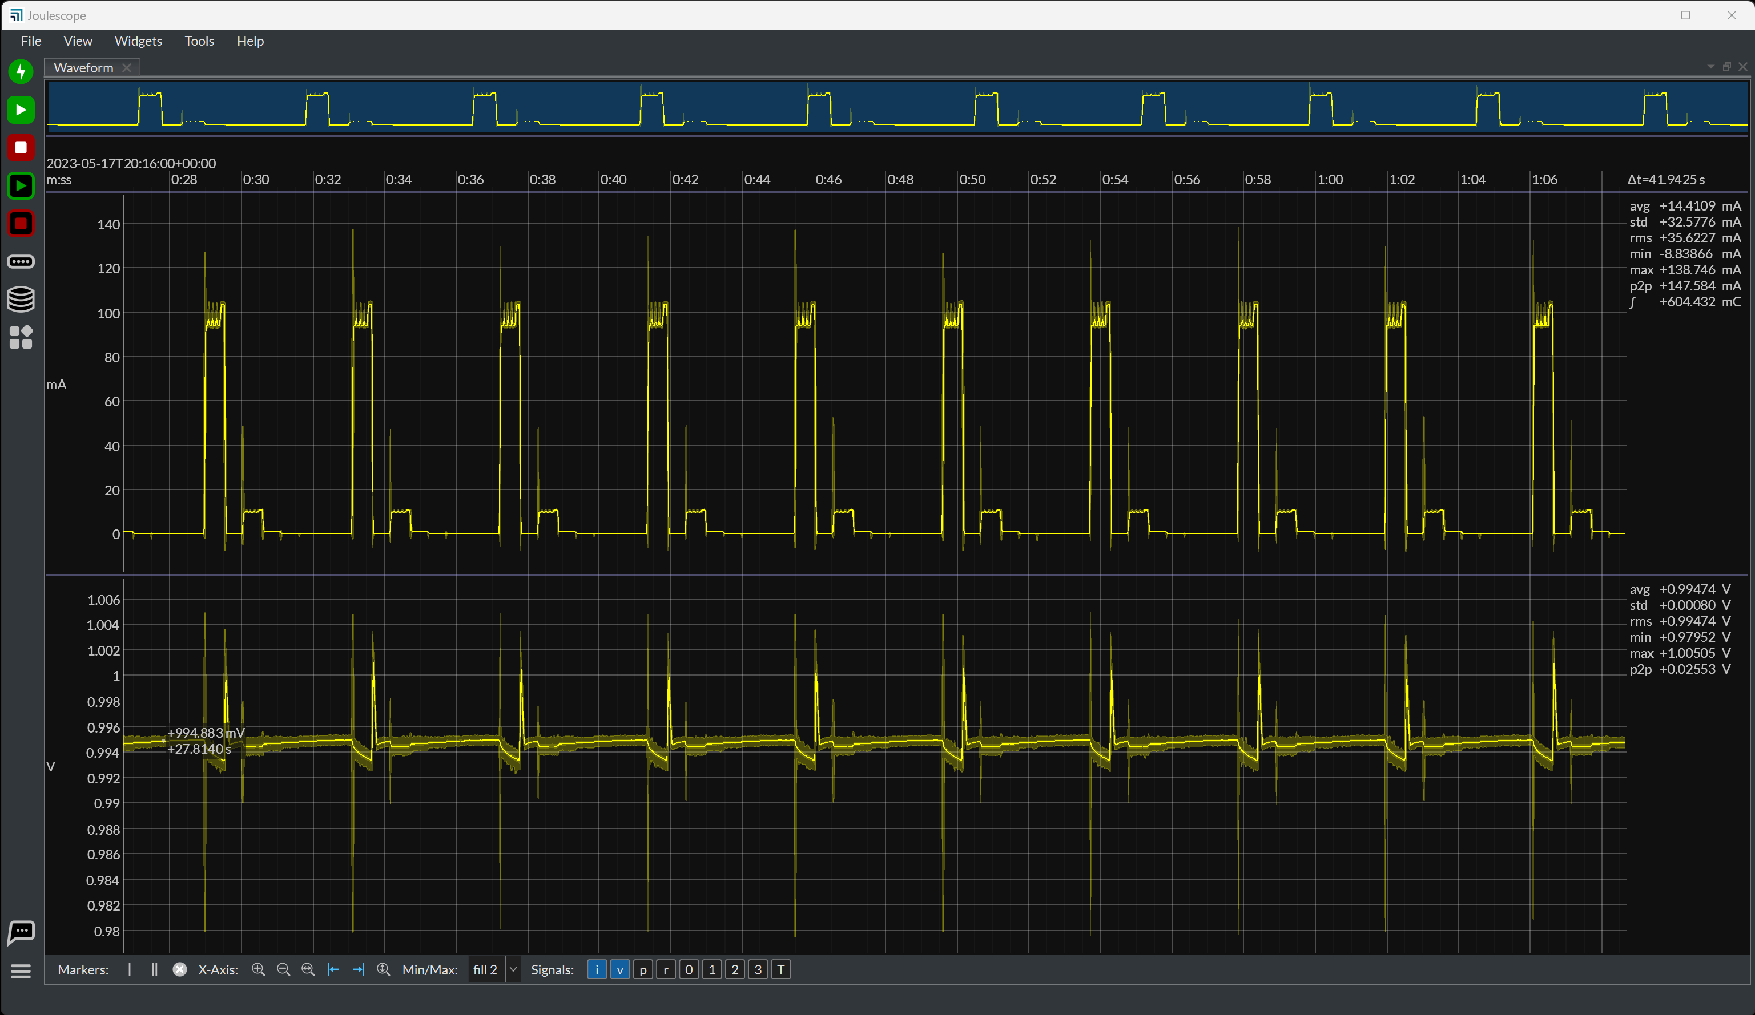Open the multimeter display icon in sidebar
This screenshot has height=1015, width=1755.
[x=21, y=262]
